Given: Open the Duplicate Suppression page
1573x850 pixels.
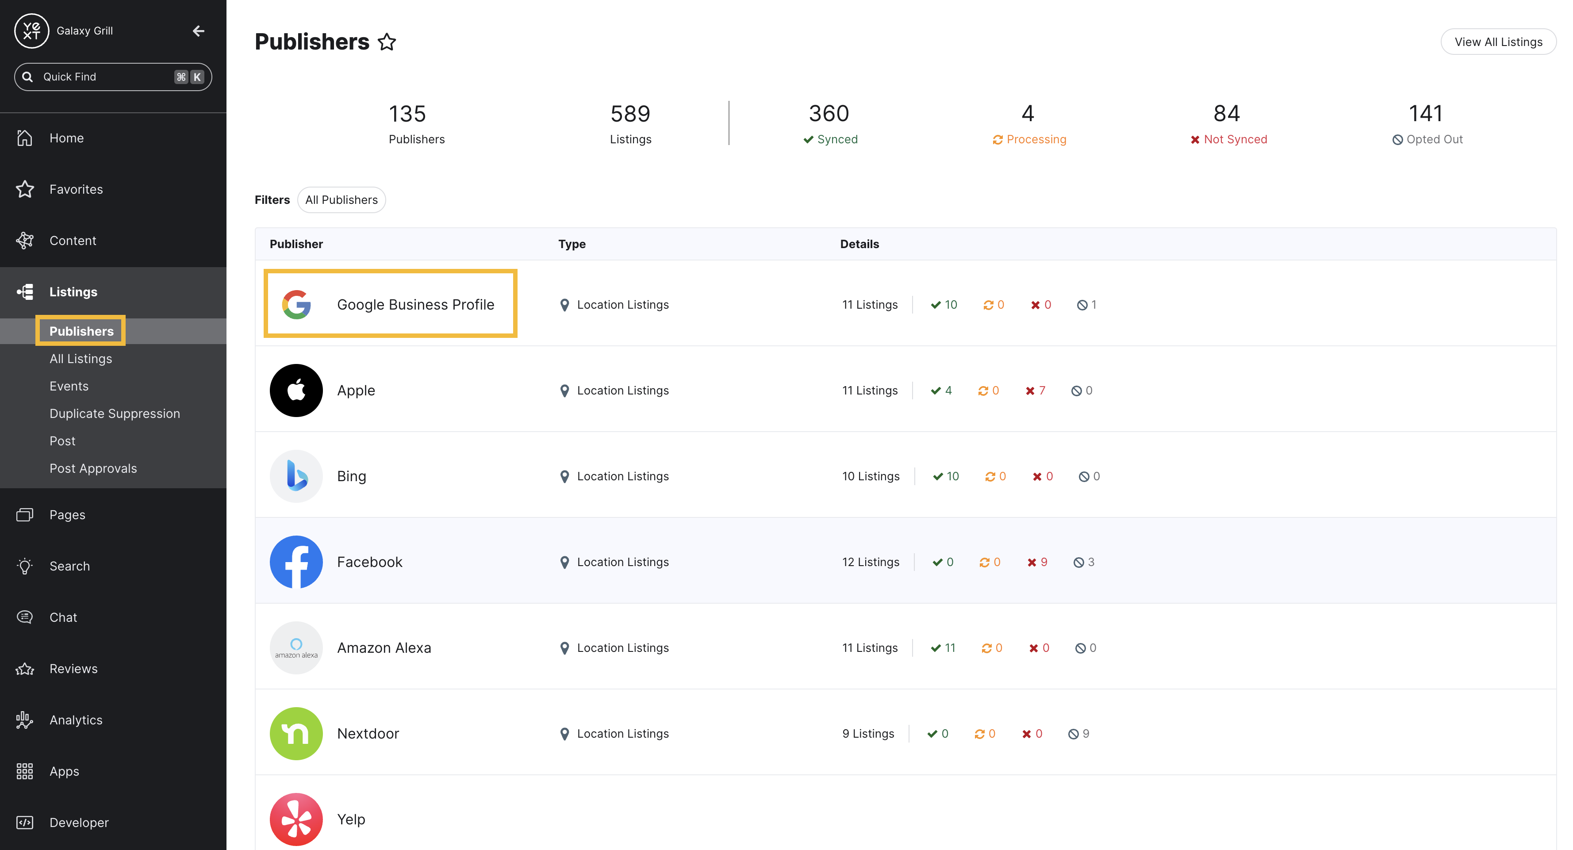Looking at the screenshot, I should [115, 414].
